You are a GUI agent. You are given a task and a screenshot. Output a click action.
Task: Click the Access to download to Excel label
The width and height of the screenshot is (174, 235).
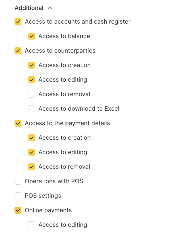[x=79, y=109]
